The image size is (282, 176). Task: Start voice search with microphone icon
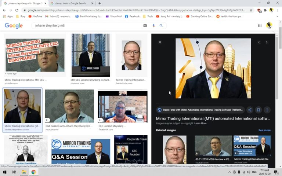point(153,26)
